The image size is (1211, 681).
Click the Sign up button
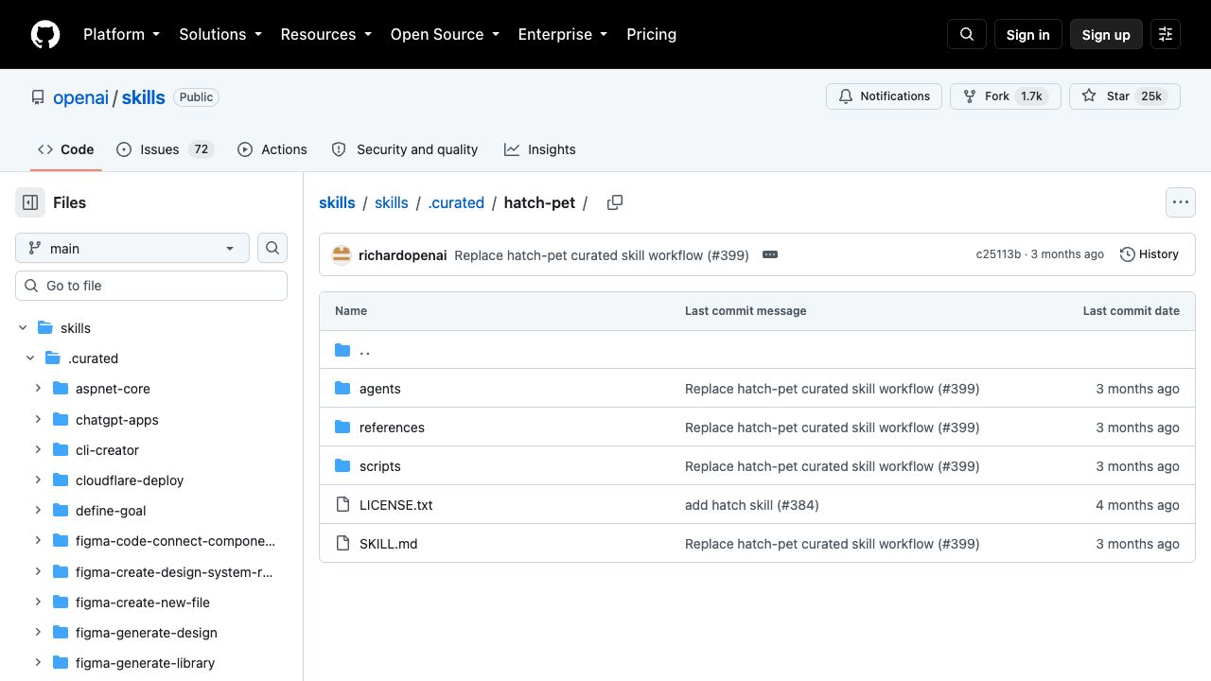point(1106,34)
